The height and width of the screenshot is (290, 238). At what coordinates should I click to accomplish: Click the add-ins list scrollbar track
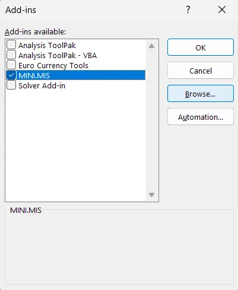coord(151,120)
